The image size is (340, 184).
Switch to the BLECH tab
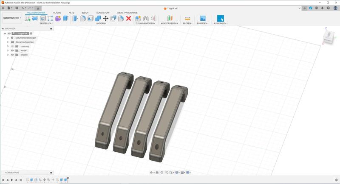point(85,13)
